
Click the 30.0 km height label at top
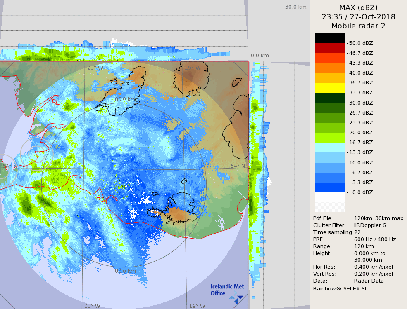click(295, 7)
